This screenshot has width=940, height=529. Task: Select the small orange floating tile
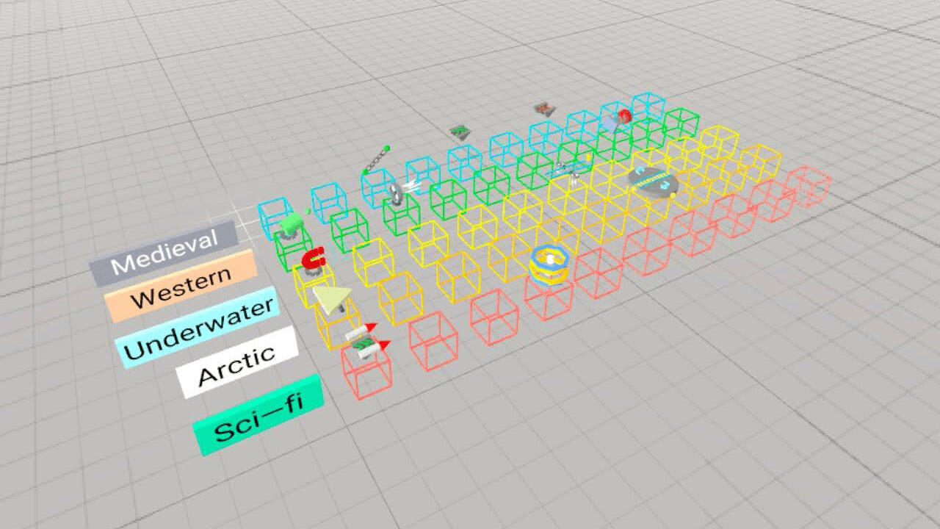(544, 109)
